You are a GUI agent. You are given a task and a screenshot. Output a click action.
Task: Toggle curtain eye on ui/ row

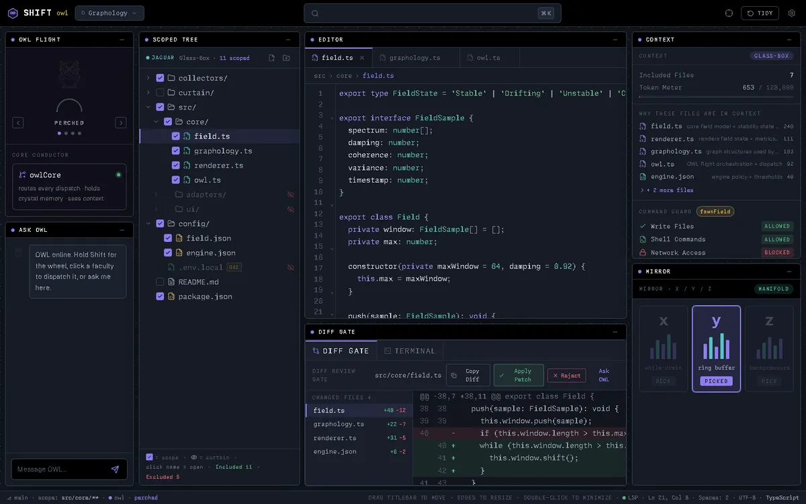(291, 209)
